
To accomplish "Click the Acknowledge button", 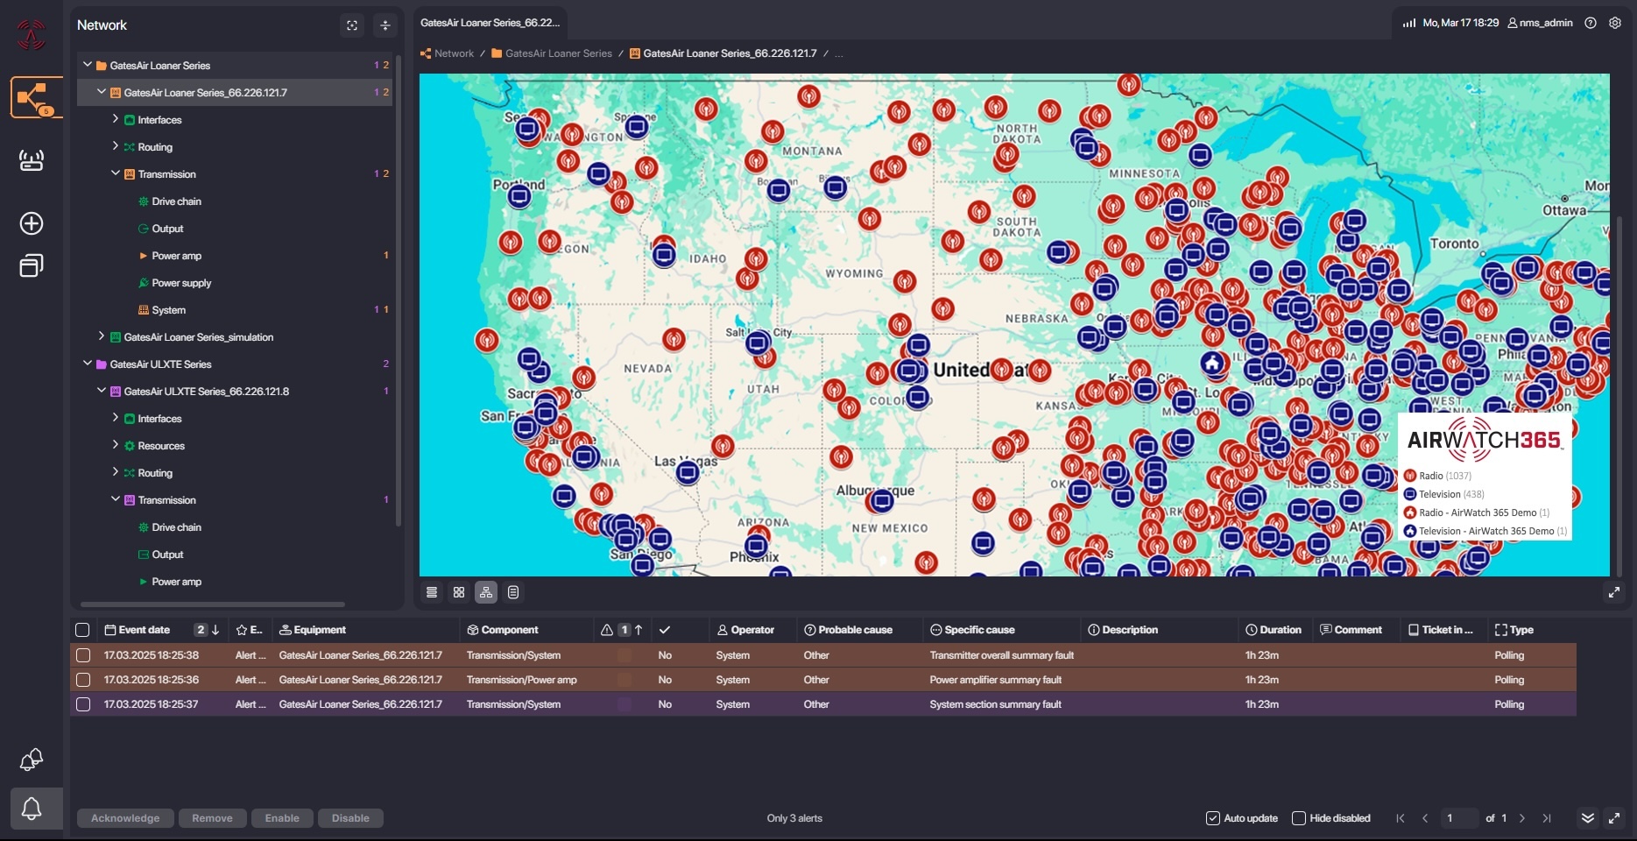I will 125,818.
